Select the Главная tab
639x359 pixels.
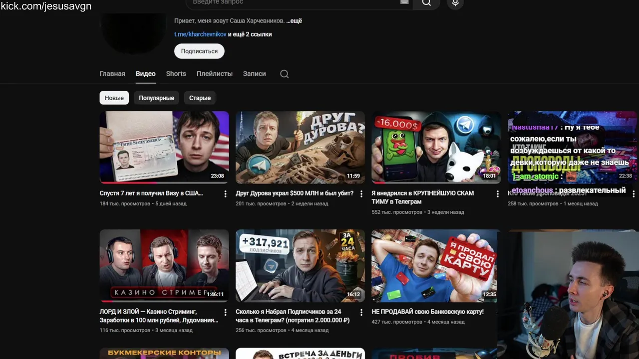coord(112,74)
